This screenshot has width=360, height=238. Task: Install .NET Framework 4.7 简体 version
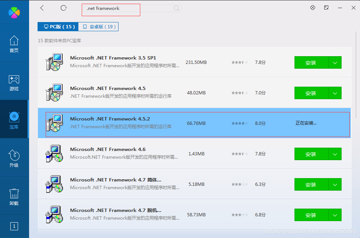(311, 184)
